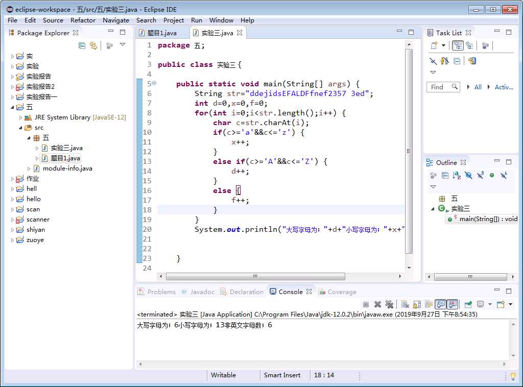The height and width of the screenshot is (387, 523).
Task: Open the Open Console dropdown arrow
Action: click(x=510, y=304)
